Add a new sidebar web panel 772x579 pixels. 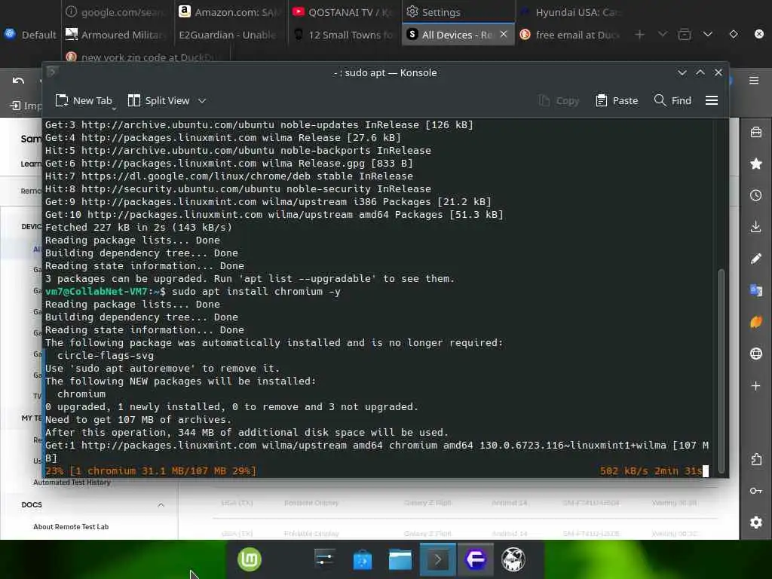click(x=756, y=385)
